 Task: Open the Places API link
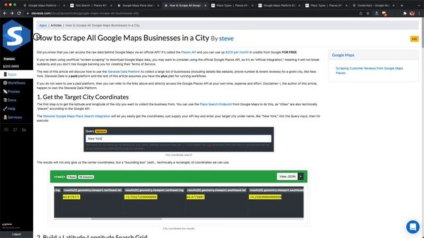[188, 52]
